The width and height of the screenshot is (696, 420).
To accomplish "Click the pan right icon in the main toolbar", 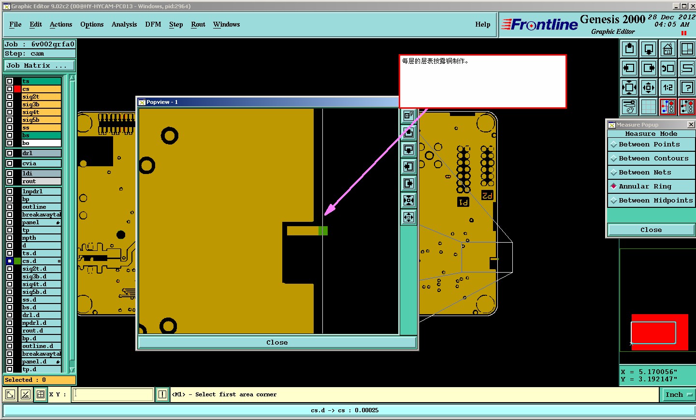I will point(649,68).
